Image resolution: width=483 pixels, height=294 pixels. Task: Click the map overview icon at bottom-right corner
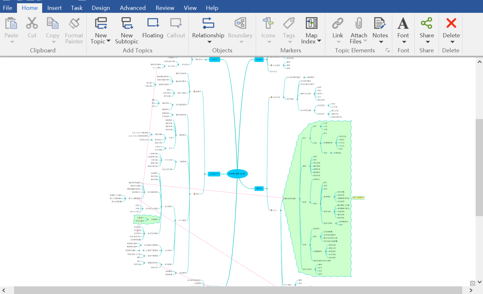coord(472,283)
